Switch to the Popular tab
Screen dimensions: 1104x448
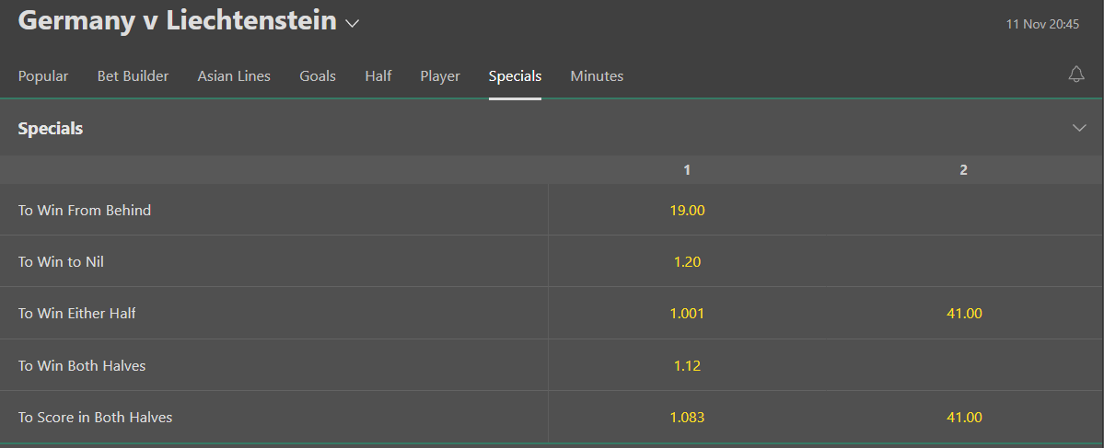[43, 76]
